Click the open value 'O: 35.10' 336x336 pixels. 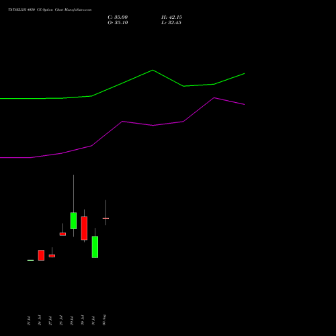click(x=118, y=23)
